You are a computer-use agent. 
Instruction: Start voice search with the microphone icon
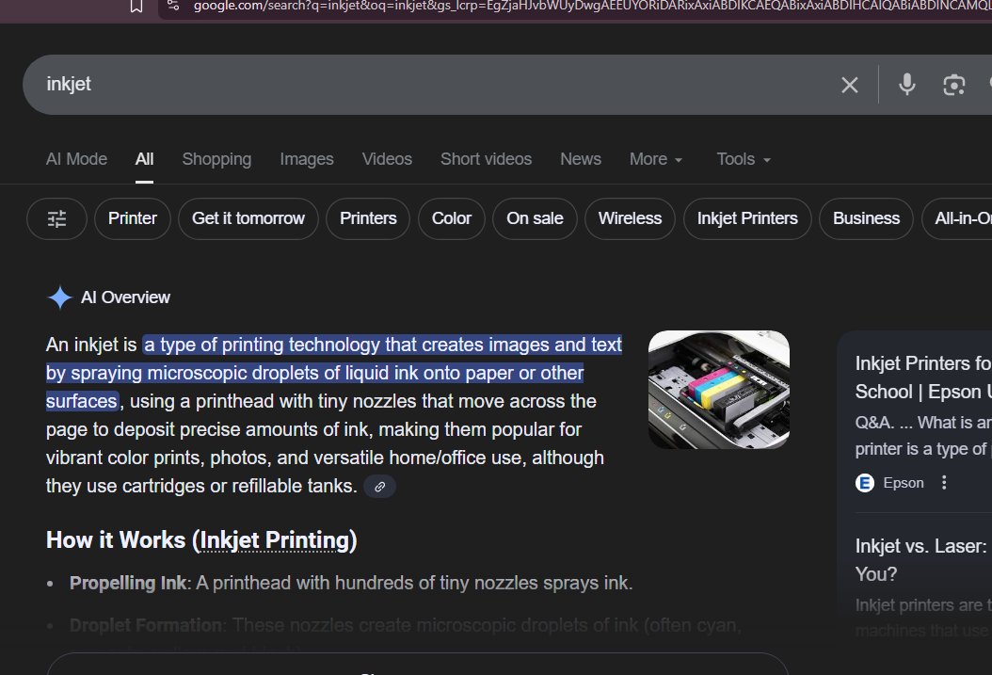pyautogui.click(x=906, y=84)
